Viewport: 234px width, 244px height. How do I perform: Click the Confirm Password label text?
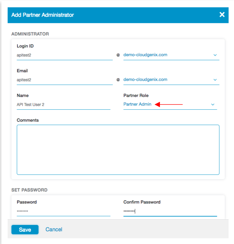(x=142, y=202)
